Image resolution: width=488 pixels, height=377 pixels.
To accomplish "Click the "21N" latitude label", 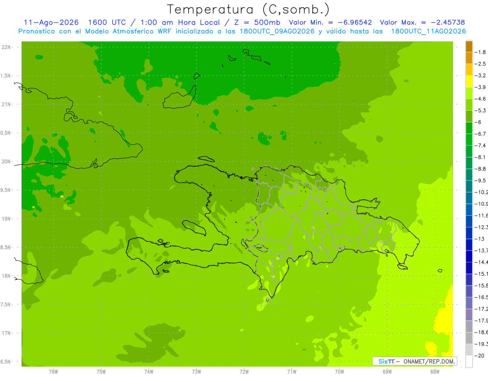I will (6, 105).
